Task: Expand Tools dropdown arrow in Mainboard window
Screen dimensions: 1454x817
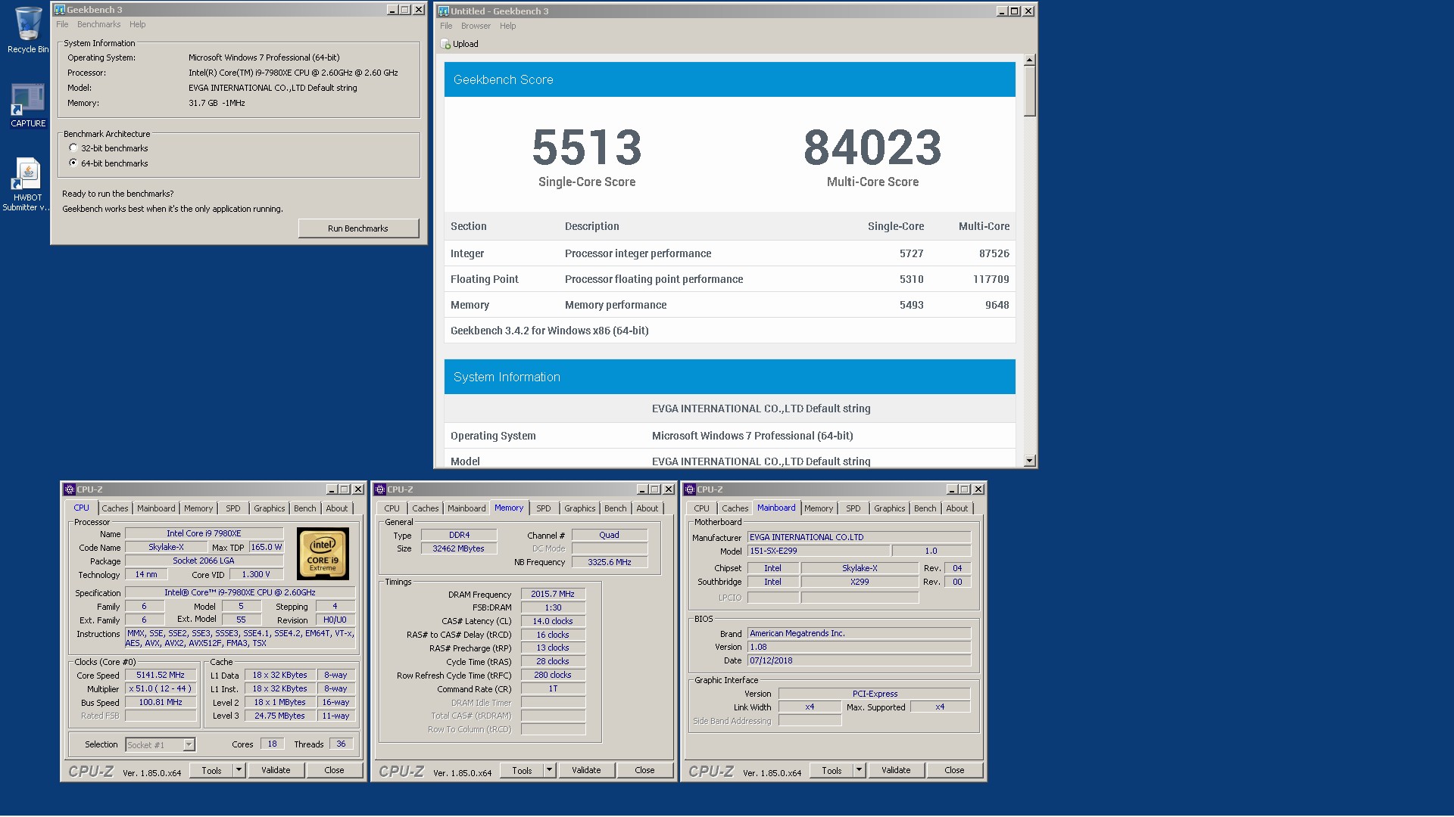Action: pyautogui.click(x=860, y=770)
